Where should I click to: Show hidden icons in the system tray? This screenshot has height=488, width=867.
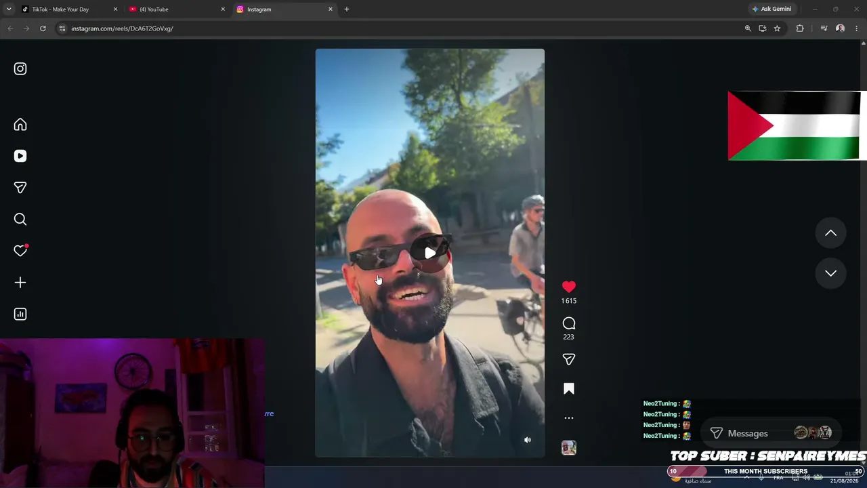pos(746,477)
